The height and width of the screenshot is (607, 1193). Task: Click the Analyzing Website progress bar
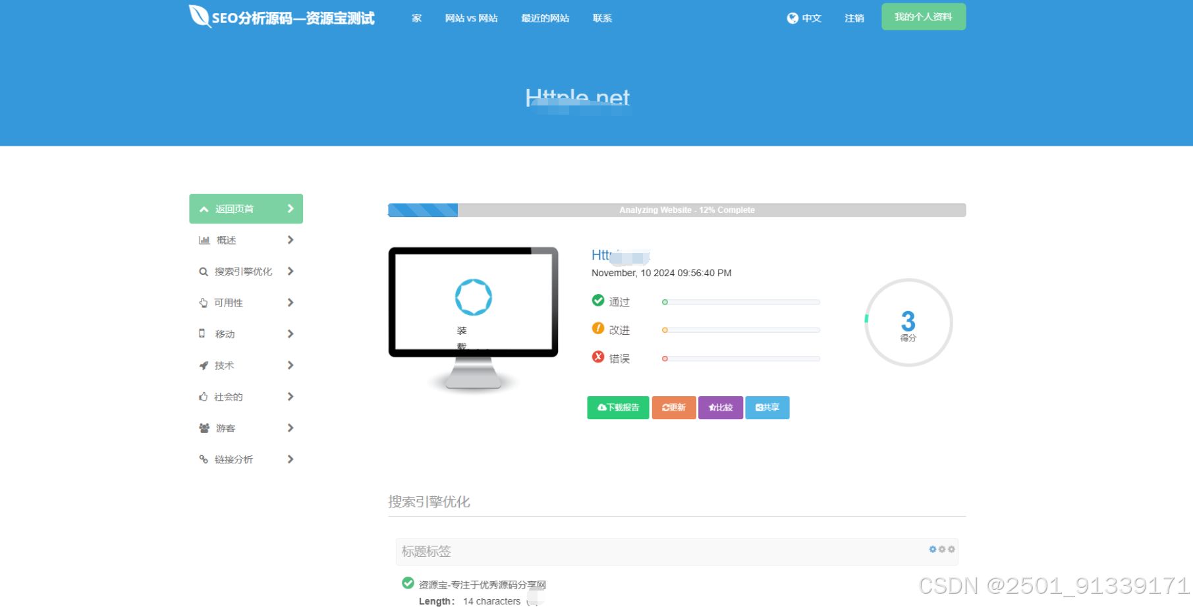pyautogui.click(x=677, y=210)
